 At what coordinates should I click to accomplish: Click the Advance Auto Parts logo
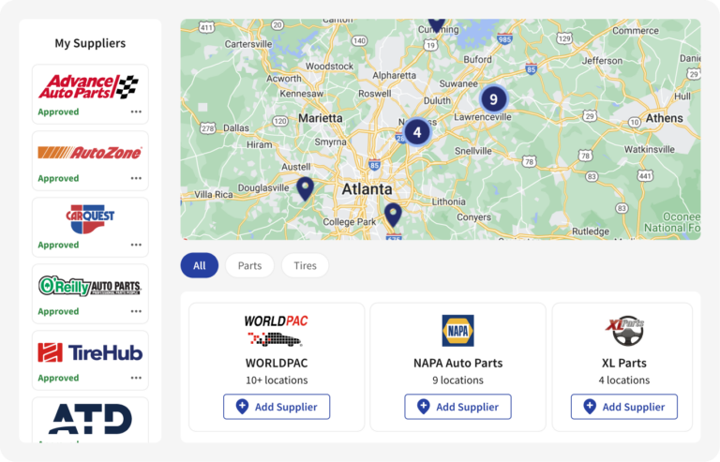88,87
